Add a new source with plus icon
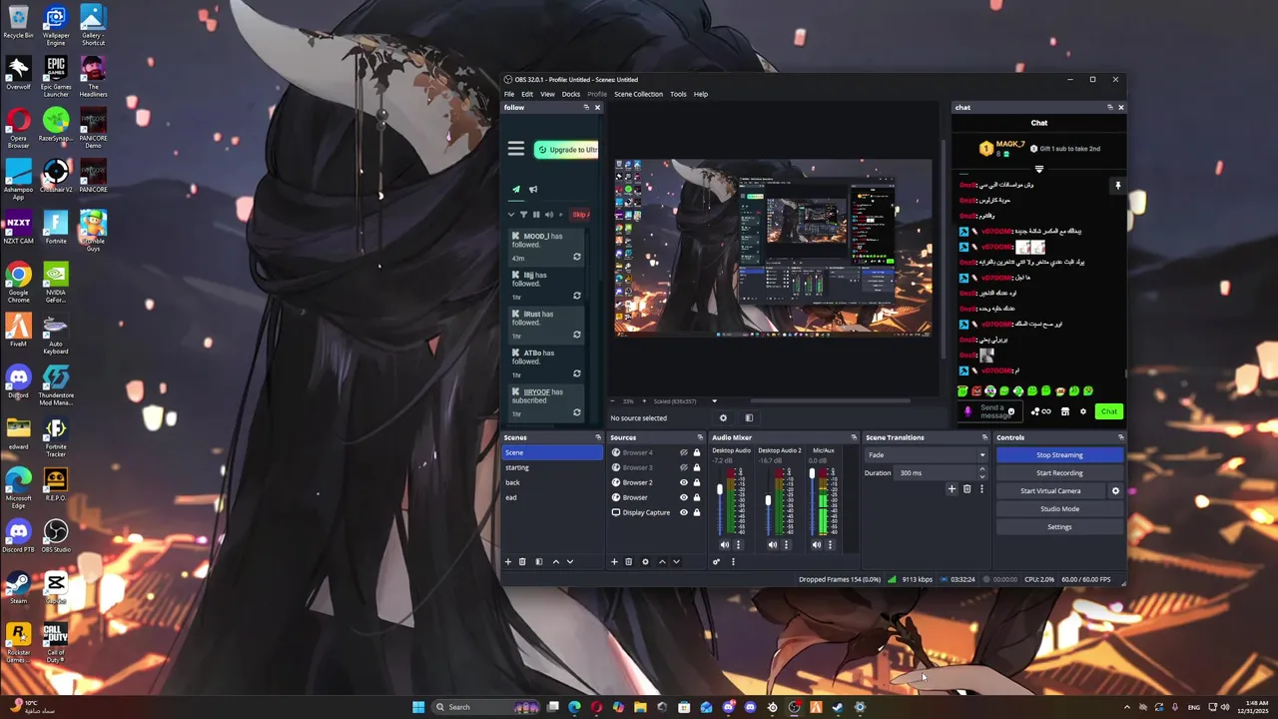 pos(614,561)
